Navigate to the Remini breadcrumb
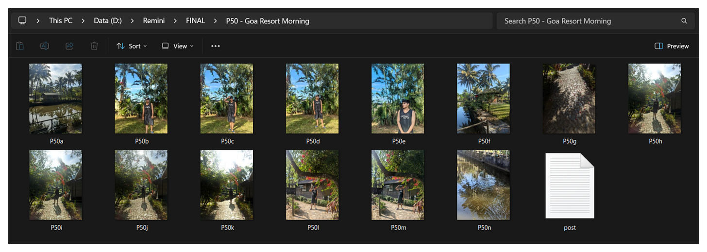Screen dimensions: 707x252 click(x=153, y=21)
